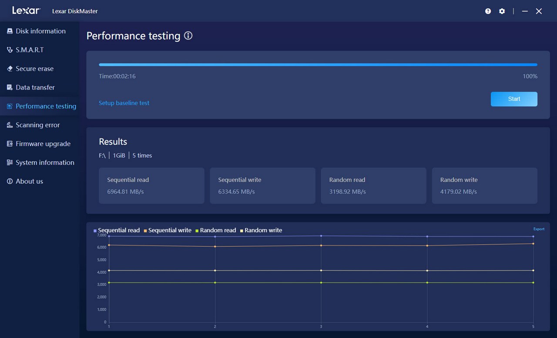
Task: Click the Time:00:02:16 label
Action: tap(117, 76)
